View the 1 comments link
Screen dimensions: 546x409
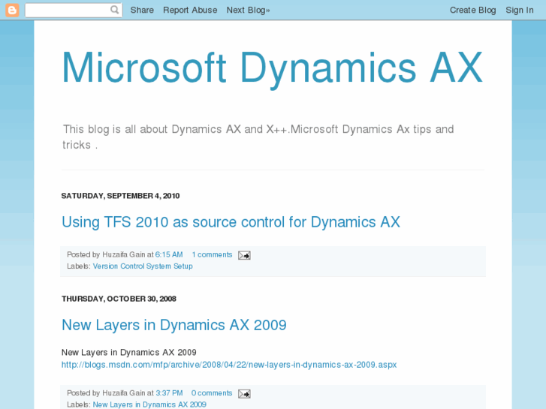(212, 254)
